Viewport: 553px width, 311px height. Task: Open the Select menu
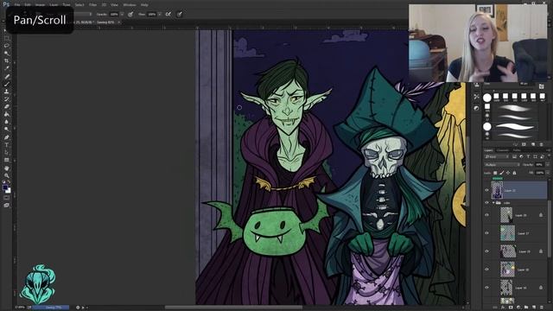[x=79, y=5]
